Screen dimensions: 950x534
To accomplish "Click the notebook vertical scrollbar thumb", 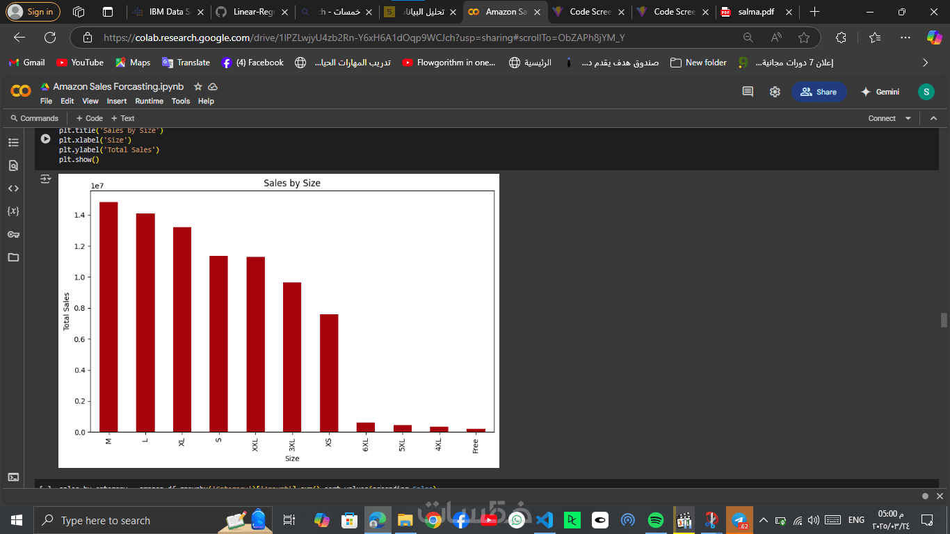I will point(944,320).
